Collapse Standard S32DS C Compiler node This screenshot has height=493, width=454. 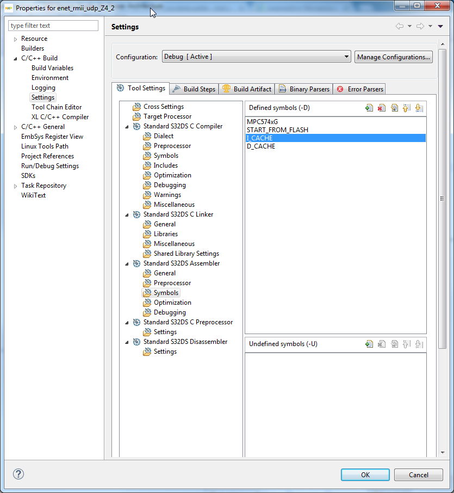pos(127,127)
